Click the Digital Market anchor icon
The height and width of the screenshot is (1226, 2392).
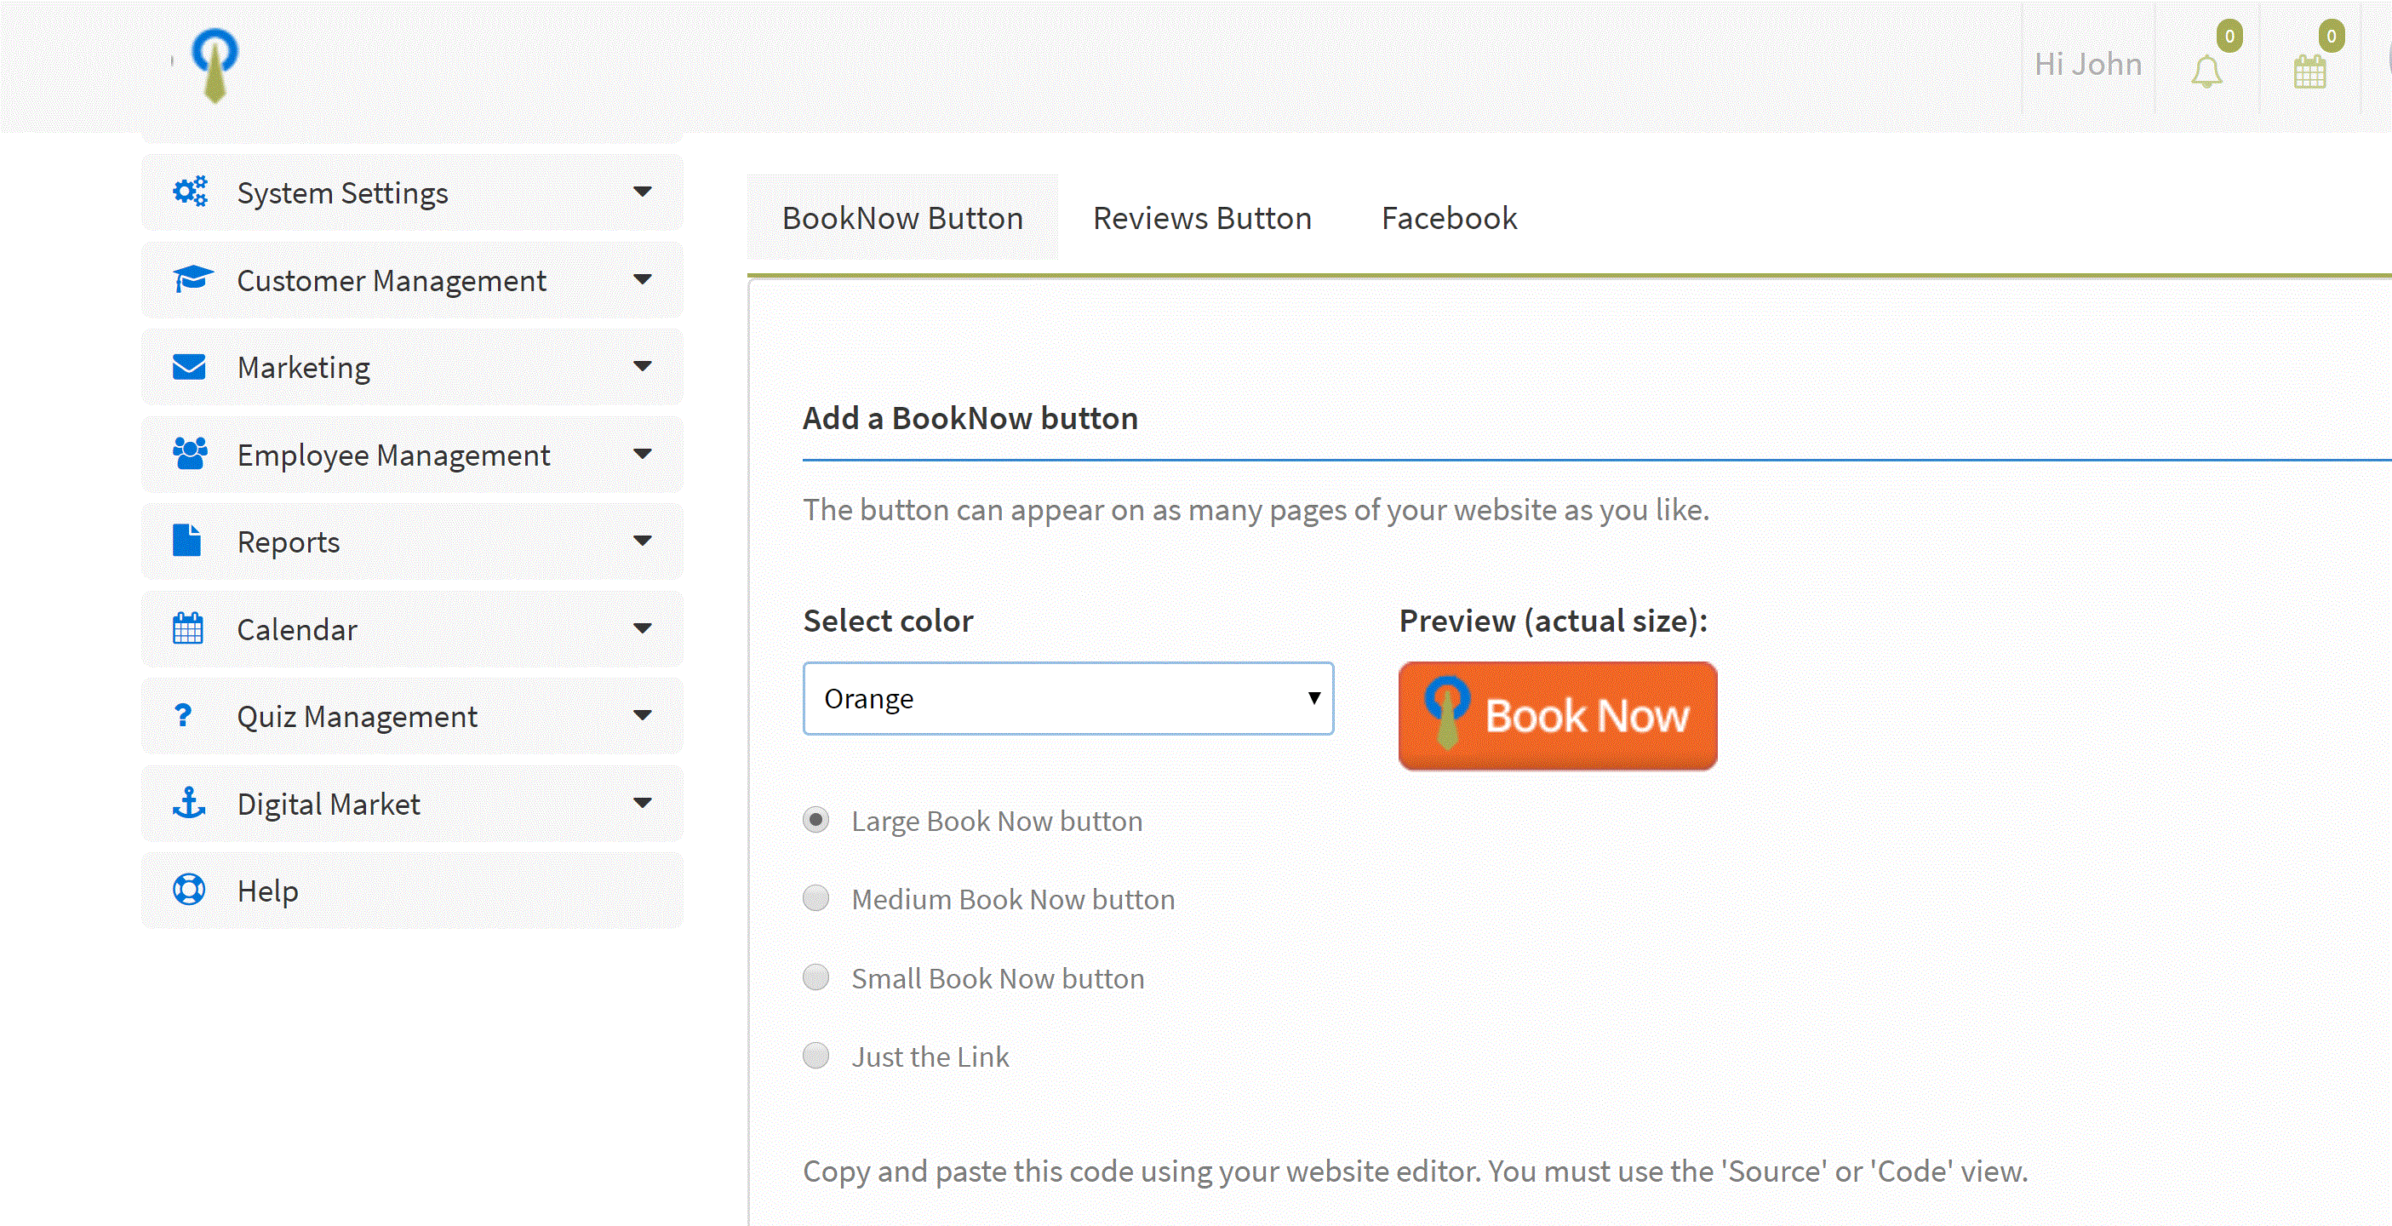coord(190,804)
